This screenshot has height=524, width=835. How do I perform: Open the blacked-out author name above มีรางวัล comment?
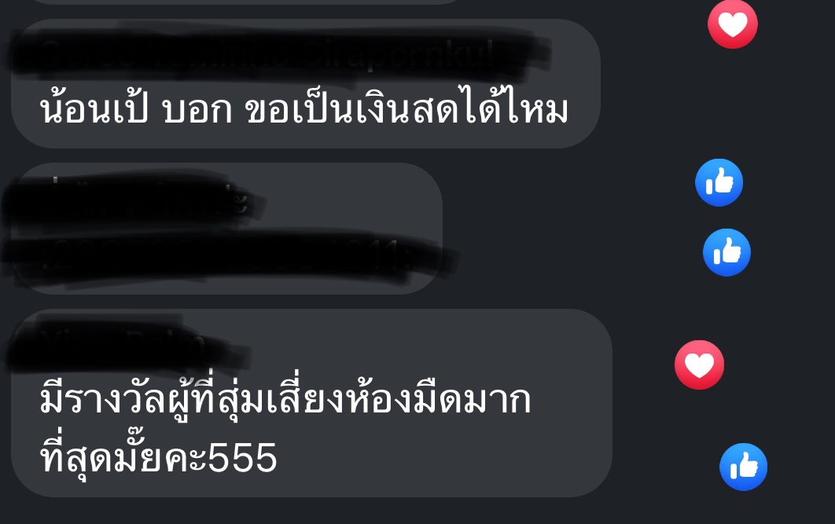coord(128,343)
